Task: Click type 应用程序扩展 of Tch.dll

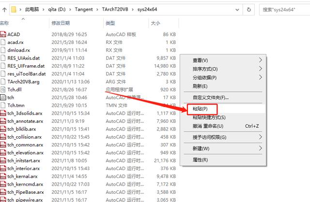Action: (120, 89)
